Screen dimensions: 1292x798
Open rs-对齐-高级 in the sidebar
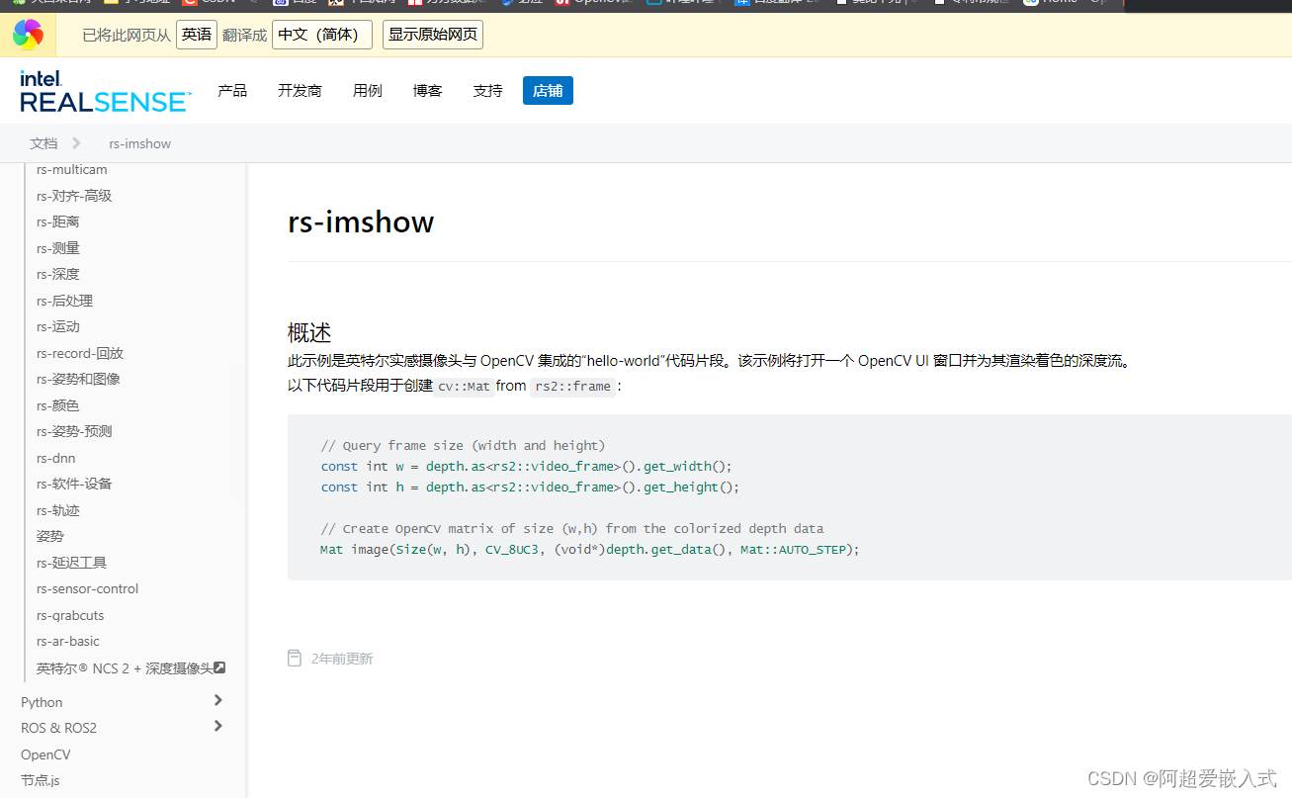click(x=74, y=196)
